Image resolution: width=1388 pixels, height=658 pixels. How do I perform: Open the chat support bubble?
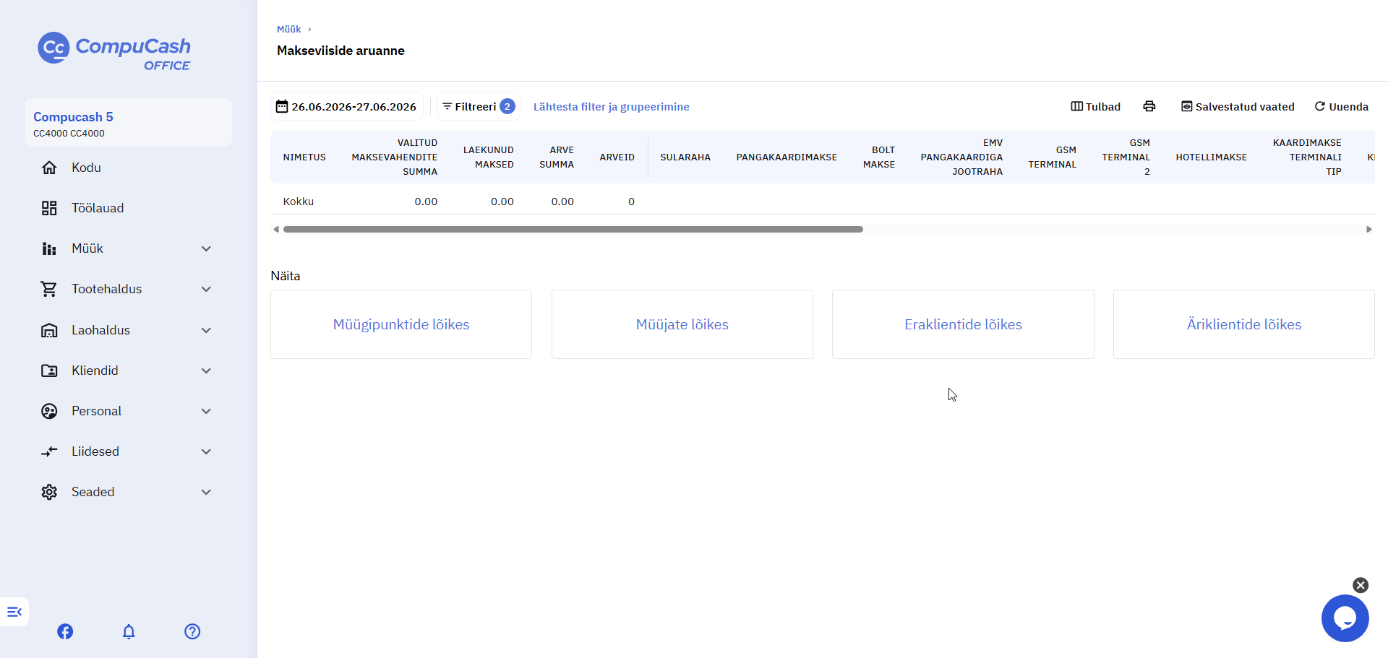pyautogui.click(x=1345, y=618)
